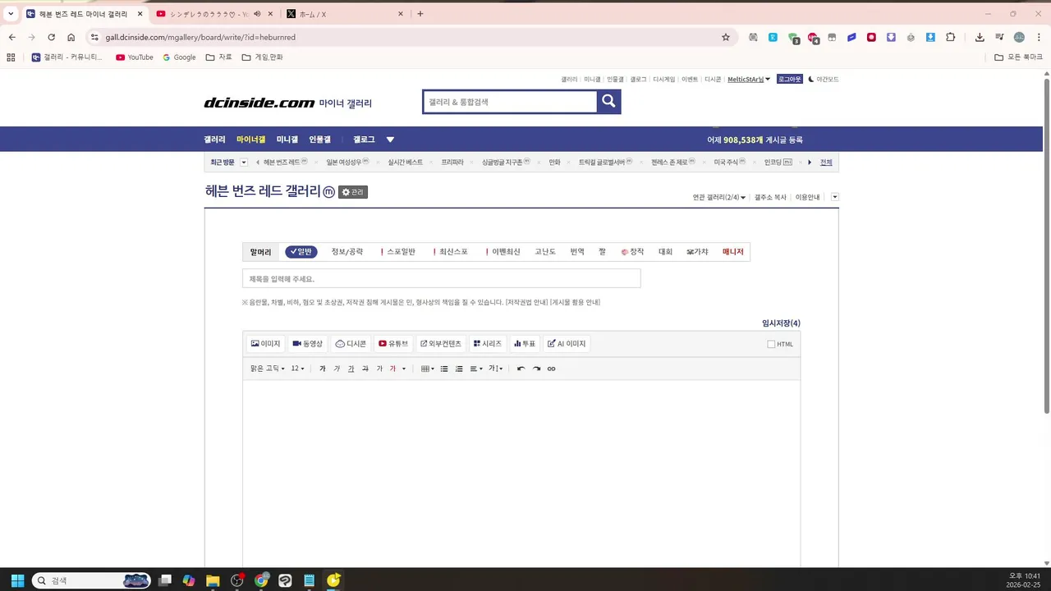Expand the 갤로그 menu arrow
Image resolution: width=1051 pixels, height=591 pixels.
[x=390, y=140]
